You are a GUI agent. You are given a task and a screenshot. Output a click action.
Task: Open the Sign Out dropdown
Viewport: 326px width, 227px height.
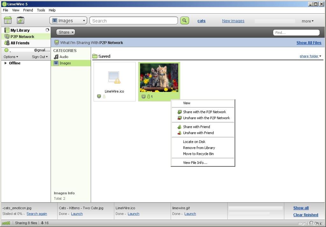tap(40, 57)
